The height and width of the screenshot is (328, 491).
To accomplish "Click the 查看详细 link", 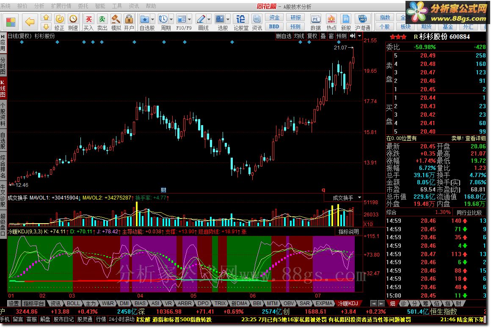I will 475,138.
